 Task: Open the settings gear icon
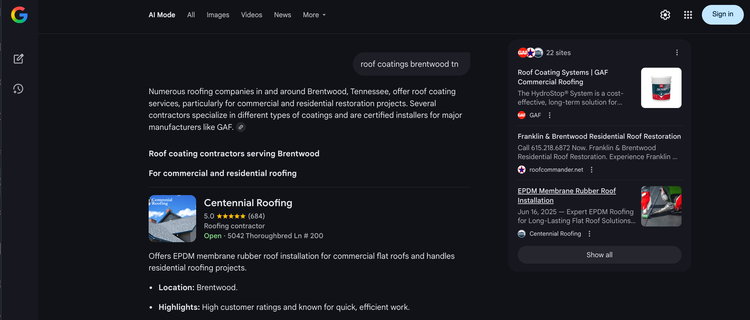pos(665,15)
